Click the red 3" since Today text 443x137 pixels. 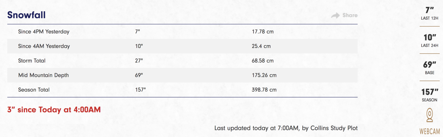tap(54, 110)
